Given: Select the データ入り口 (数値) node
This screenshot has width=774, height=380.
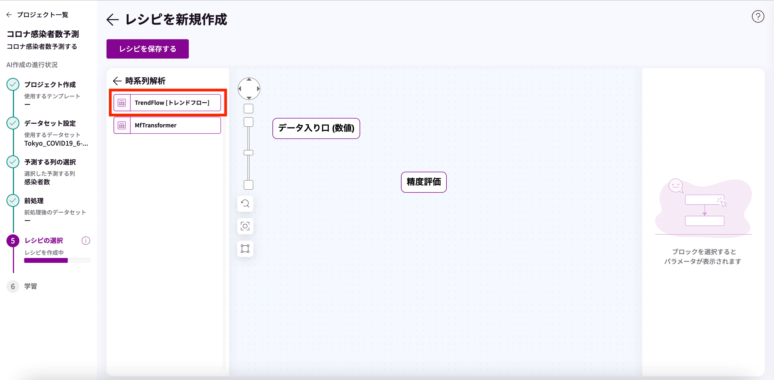Looking at the screenshot, I should point(316,128).
